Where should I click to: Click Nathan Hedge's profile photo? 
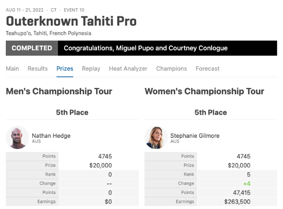[x=17, y=137]
